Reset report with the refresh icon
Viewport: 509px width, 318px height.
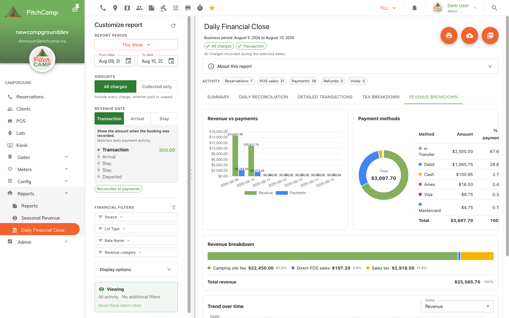pyautogui.click(x=173, y=25)
